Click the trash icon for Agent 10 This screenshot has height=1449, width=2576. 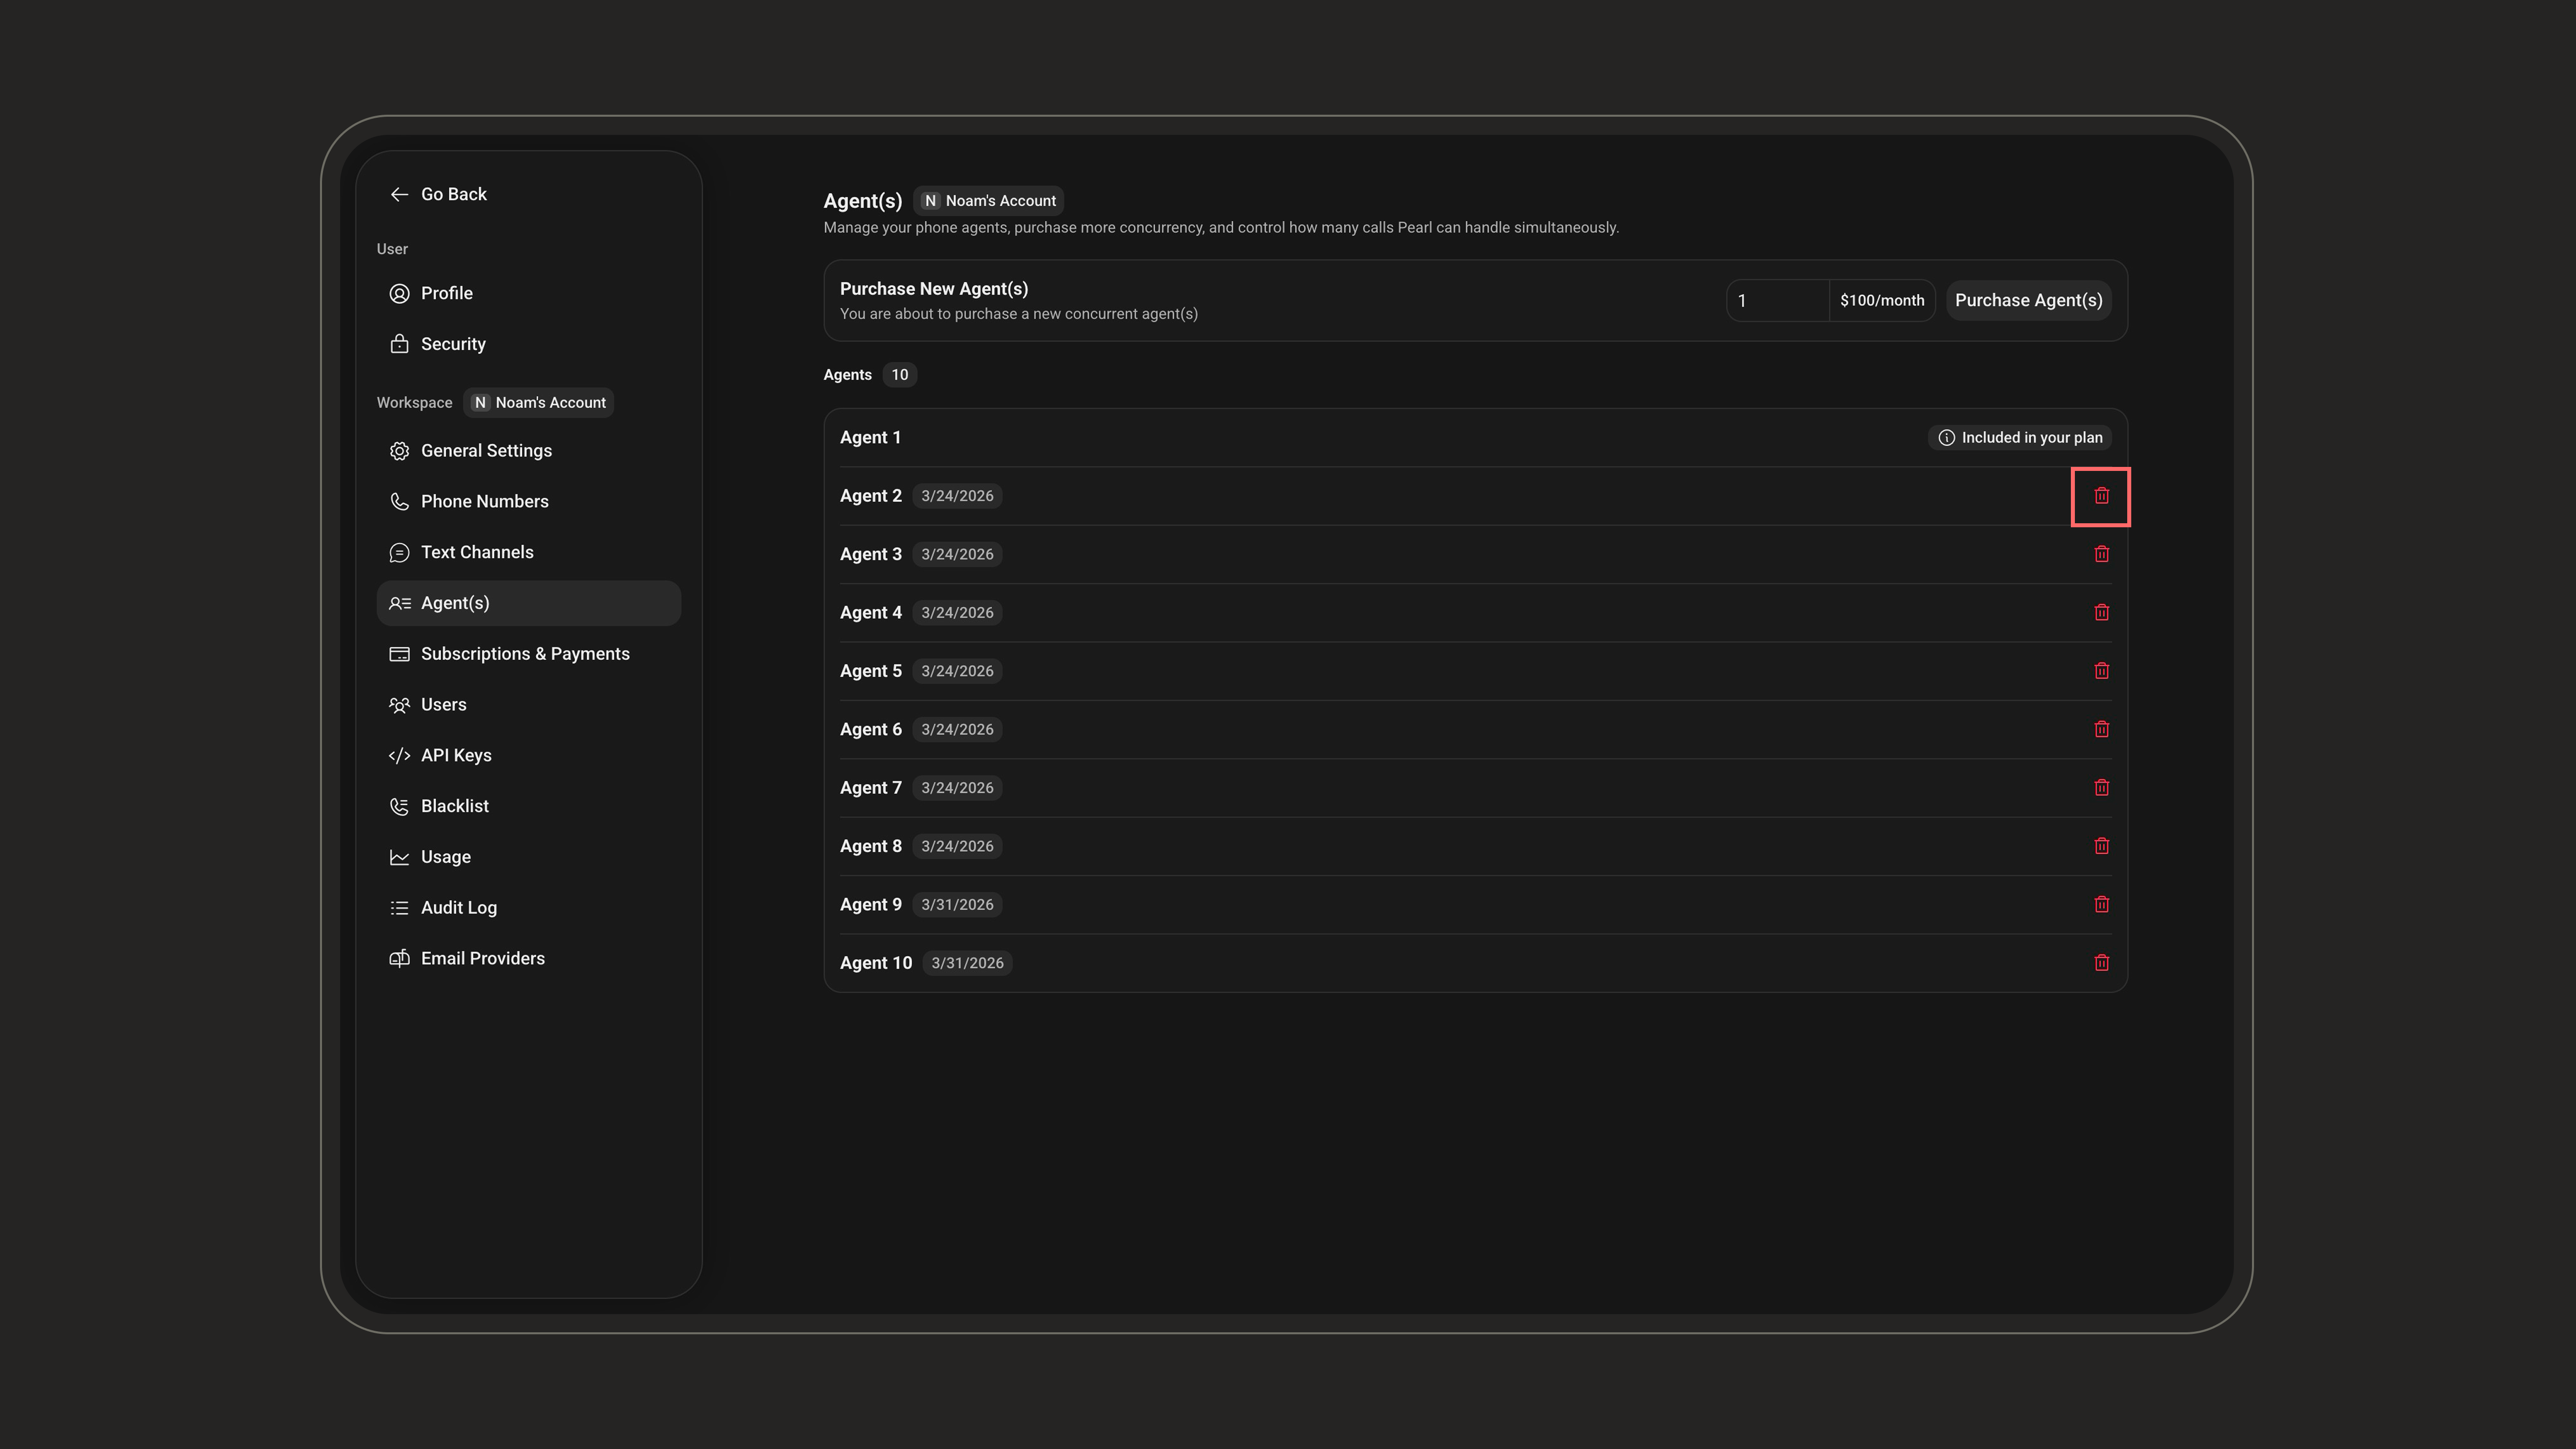pos(2101,963)
